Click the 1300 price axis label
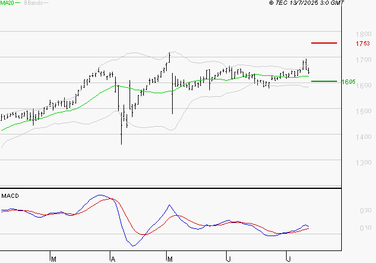 [362, 163]
